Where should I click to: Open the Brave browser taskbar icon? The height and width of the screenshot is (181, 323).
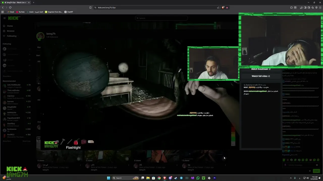tap(165, 178)
